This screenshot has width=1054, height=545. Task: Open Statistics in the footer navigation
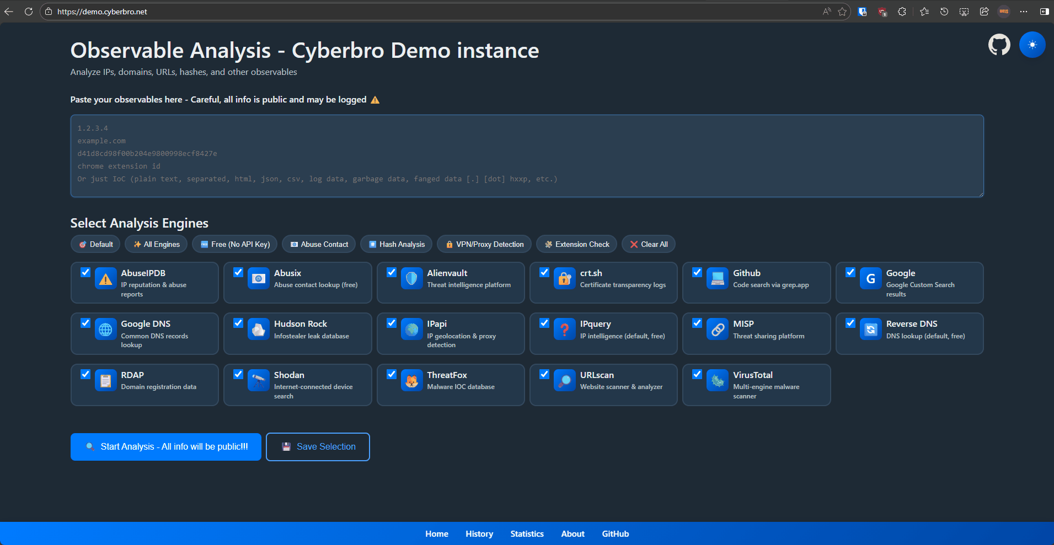[x=527, y=533]
